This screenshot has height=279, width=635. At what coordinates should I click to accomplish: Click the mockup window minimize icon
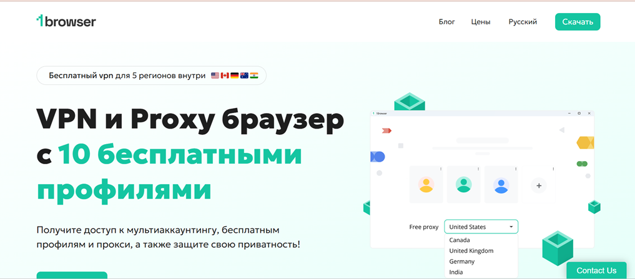pos(569,114)
